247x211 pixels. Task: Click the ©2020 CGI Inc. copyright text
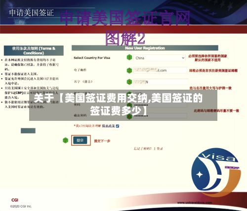21,206
